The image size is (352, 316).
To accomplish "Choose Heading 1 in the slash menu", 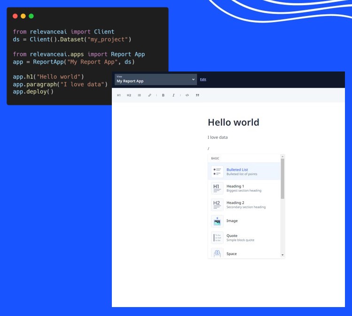I will (244, 188).
